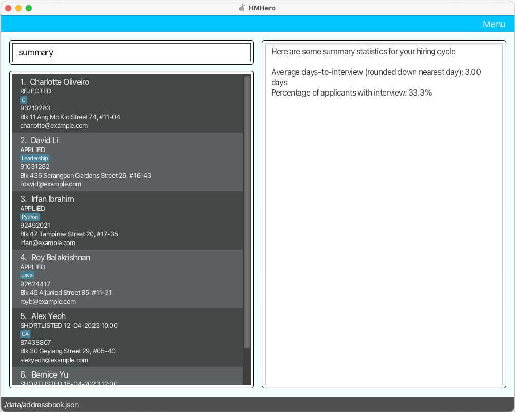The image size is (515, 412).
Task: Click the C tag on Charlotte Oliveiro
Action: 23,100
